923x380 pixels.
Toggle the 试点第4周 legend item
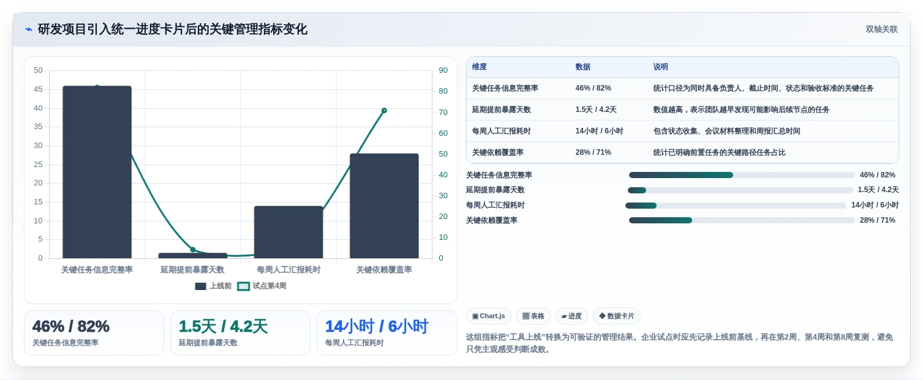click(262, 286)
